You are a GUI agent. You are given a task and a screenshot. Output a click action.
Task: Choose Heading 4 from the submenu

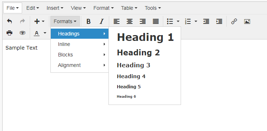[131, 76]
